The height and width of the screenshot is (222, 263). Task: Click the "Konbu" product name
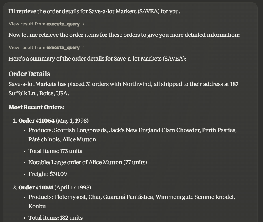click(37, 206)
